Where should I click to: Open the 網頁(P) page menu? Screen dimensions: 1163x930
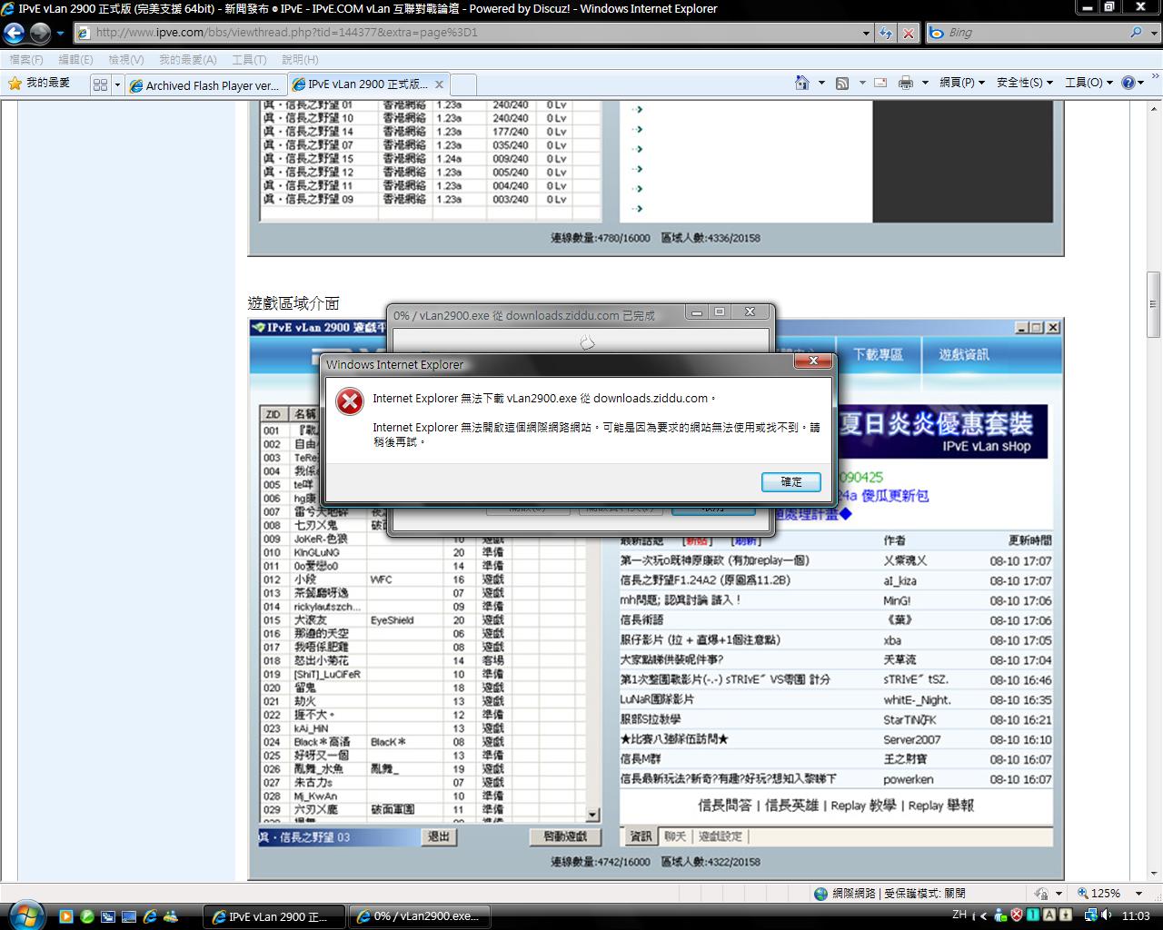pos(961,83)
